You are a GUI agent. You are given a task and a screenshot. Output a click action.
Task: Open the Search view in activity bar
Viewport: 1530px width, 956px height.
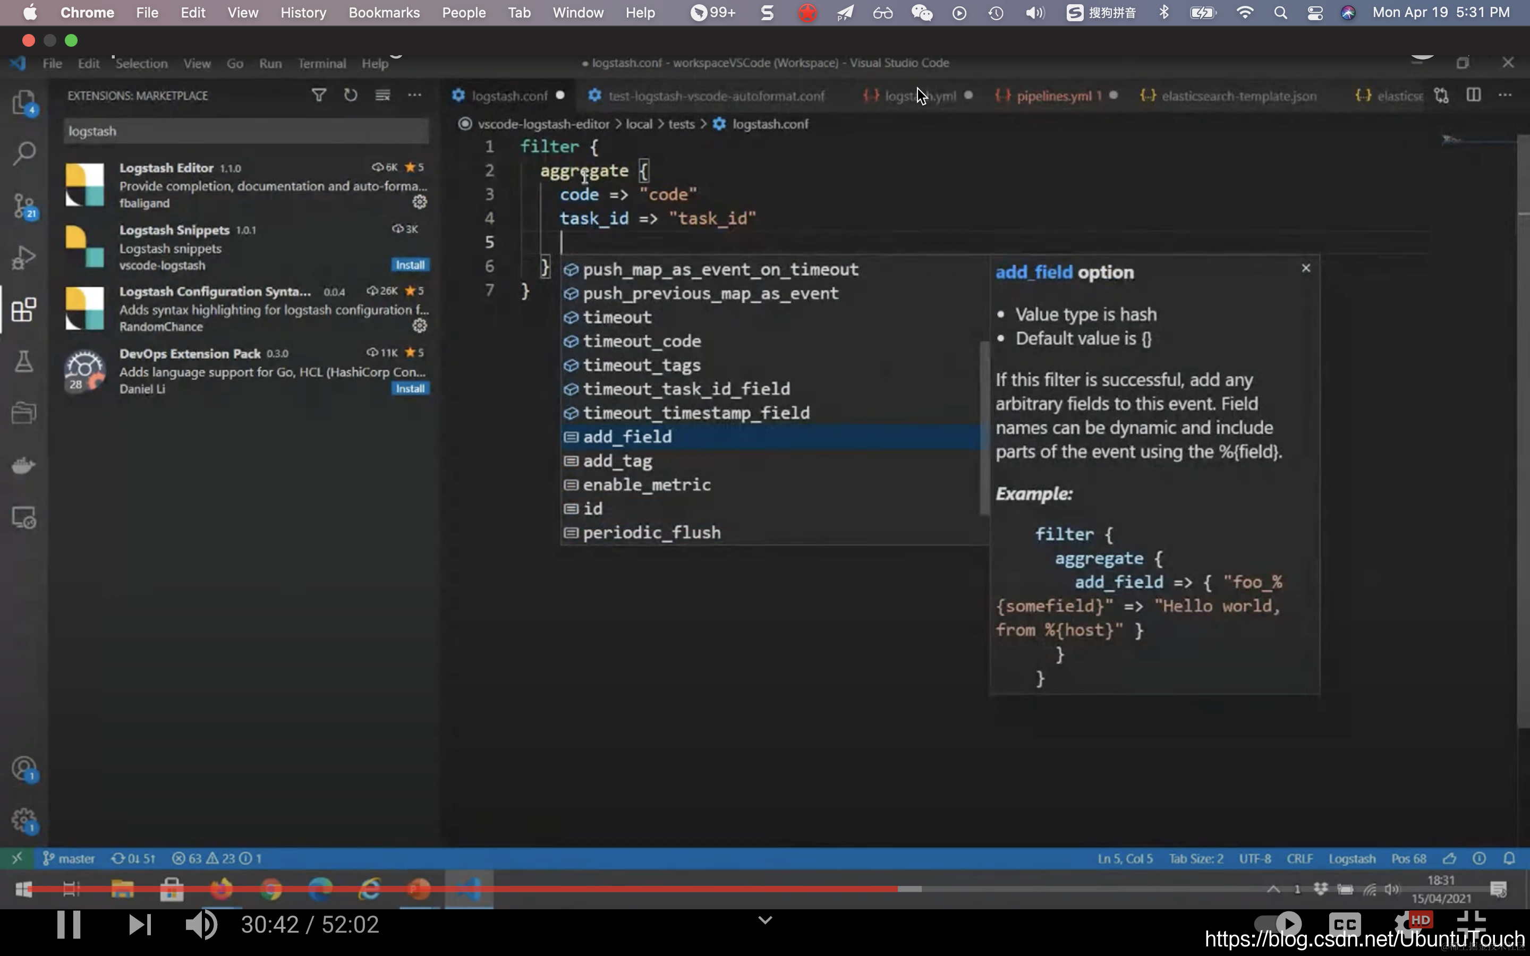[24, 153]
